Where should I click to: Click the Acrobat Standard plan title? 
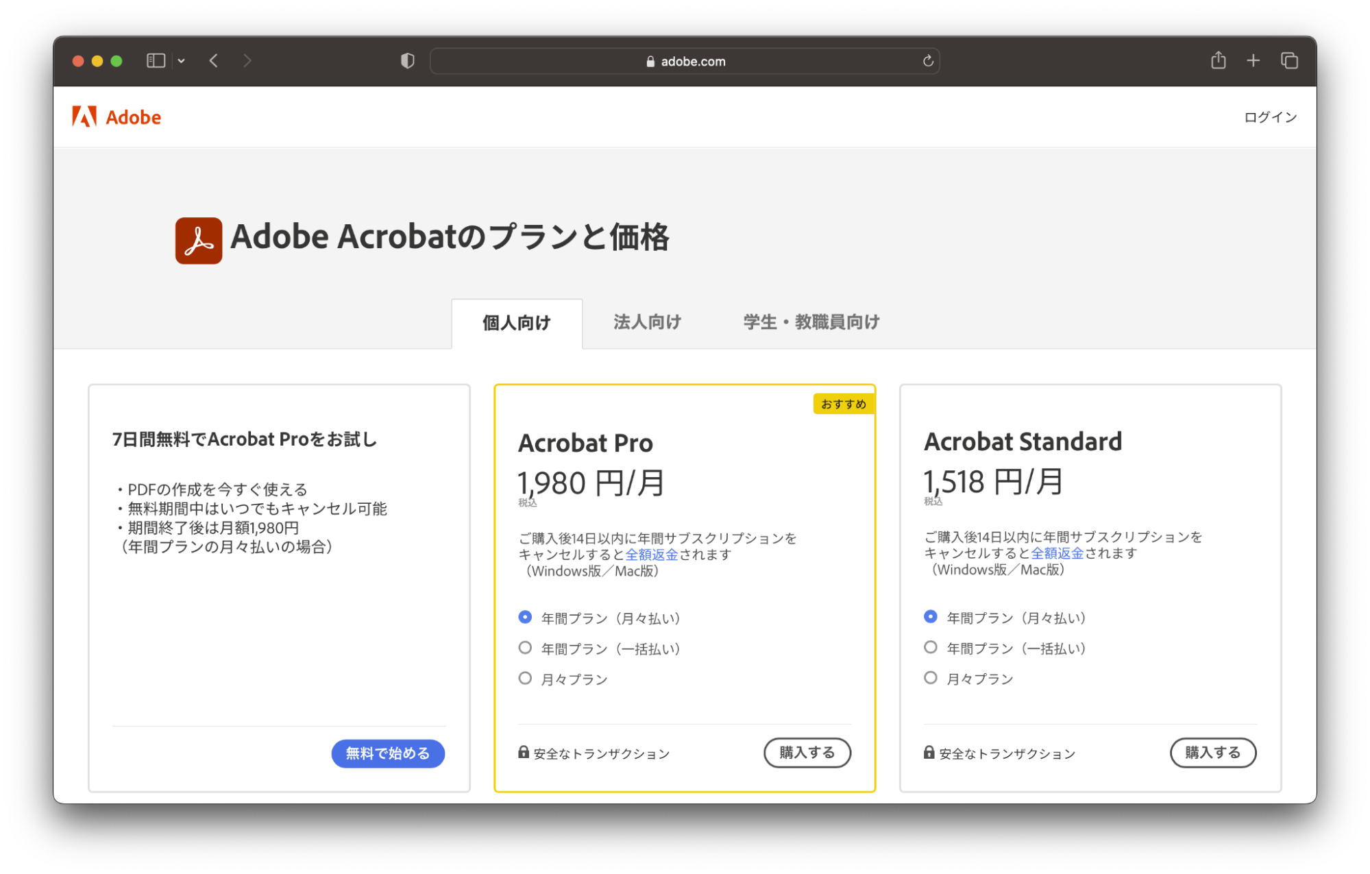[1023, 442]
